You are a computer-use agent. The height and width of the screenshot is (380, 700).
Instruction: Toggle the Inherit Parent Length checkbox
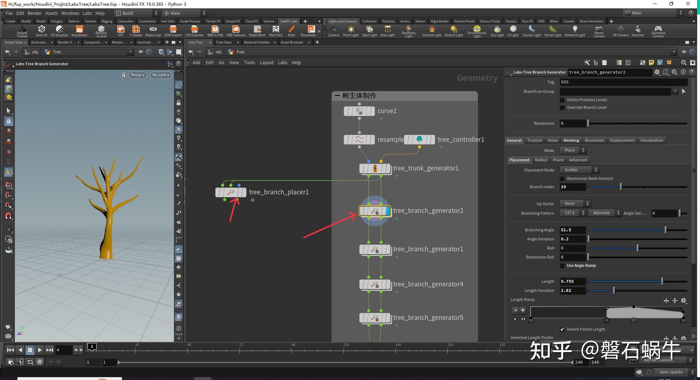[x=562, y=330]
